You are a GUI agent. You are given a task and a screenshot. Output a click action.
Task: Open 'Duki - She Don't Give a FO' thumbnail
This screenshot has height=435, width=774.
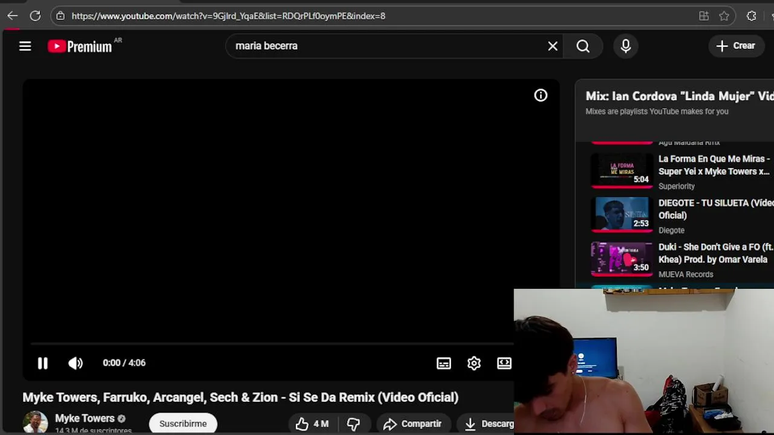(x=622, y=259)
